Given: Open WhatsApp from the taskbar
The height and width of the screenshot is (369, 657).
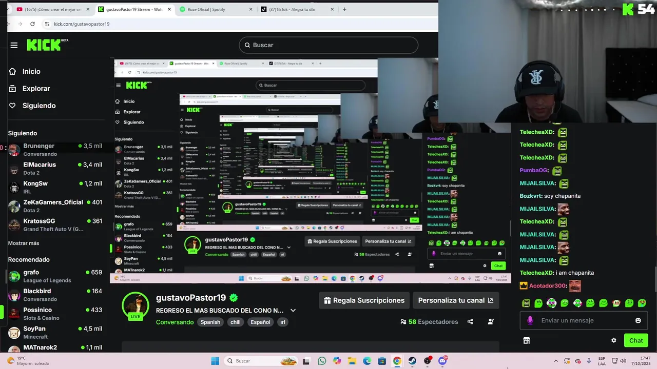Looking at the screenshot, I should [x=322, y=361].
